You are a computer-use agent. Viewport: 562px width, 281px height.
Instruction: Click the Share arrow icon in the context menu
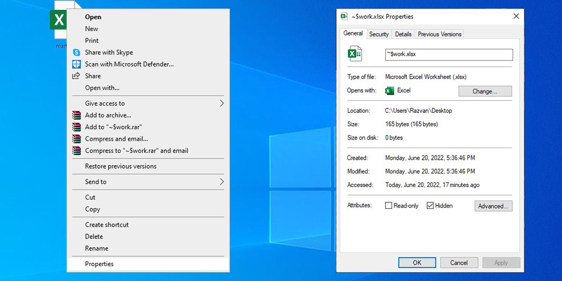point(76,76)
